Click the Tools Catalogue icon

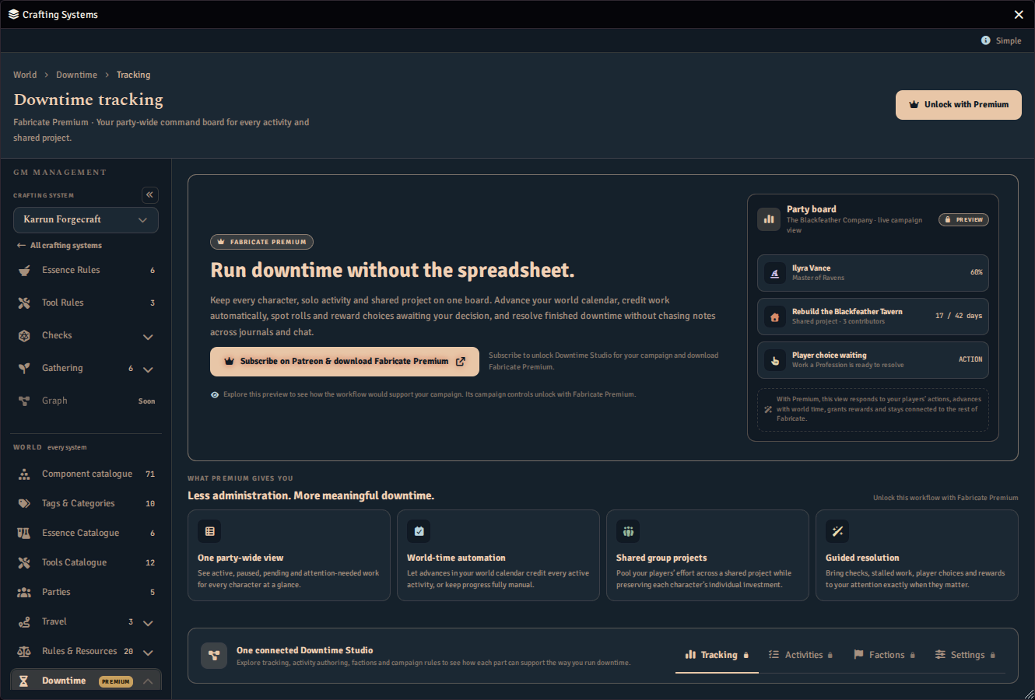tap(24, 563)
